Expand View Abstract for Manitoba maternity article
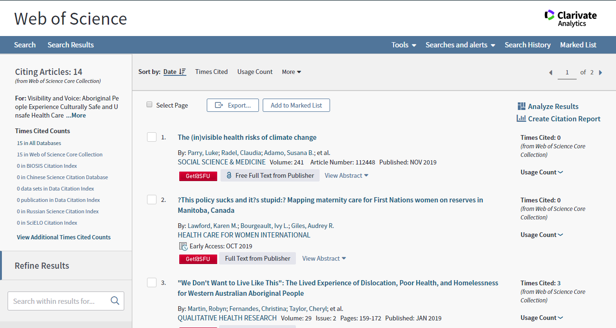The height and width of the screenshot is (328, 616). (x=324, y=258)
